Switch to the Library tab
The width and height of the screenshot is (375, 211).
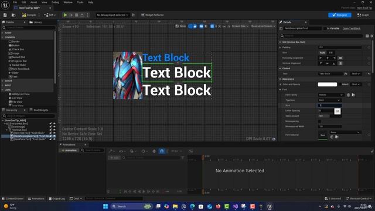(36, 22)
